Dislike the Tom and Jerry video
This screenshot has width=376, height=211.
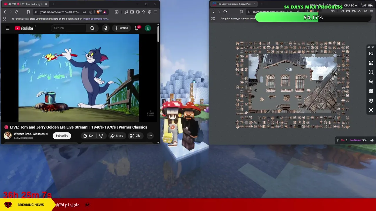[101, 136]
